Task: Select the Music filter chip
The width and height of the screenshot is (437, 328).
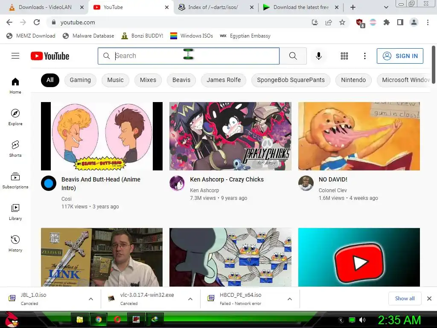Action: tap(115, 80)
